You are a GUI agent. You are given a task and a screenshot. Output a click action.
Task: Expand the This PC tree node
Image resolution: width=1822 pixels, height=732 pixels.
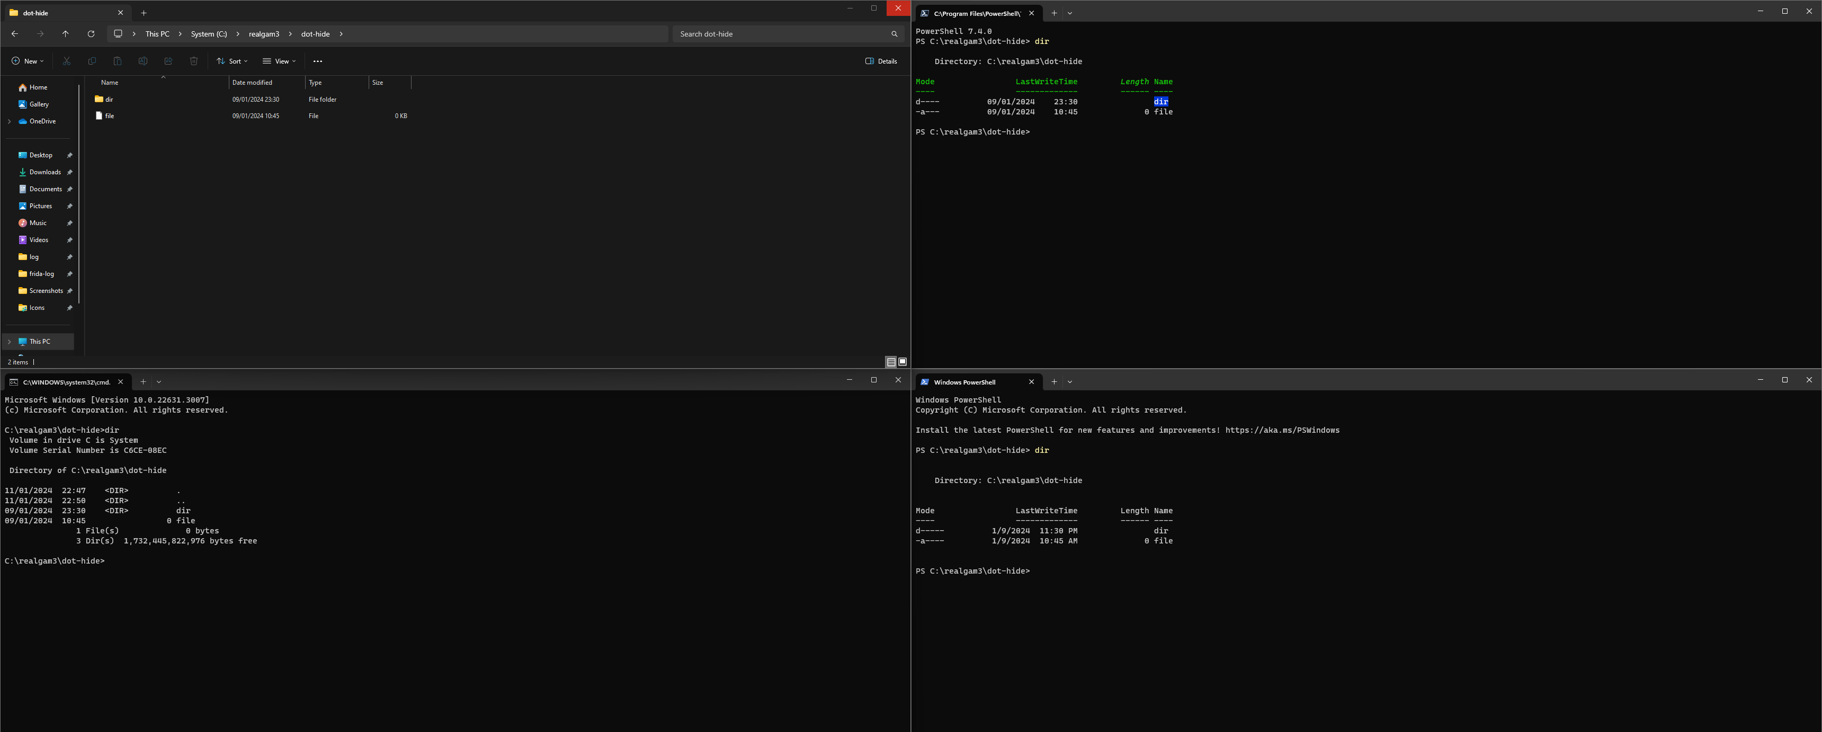click(9, 342)
